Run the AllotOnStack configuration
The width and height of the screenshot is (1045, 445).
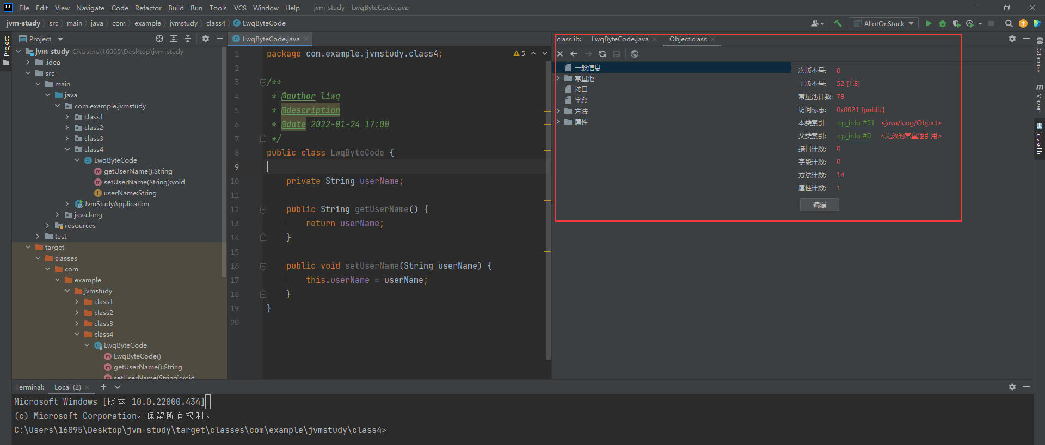coord(929,23)
